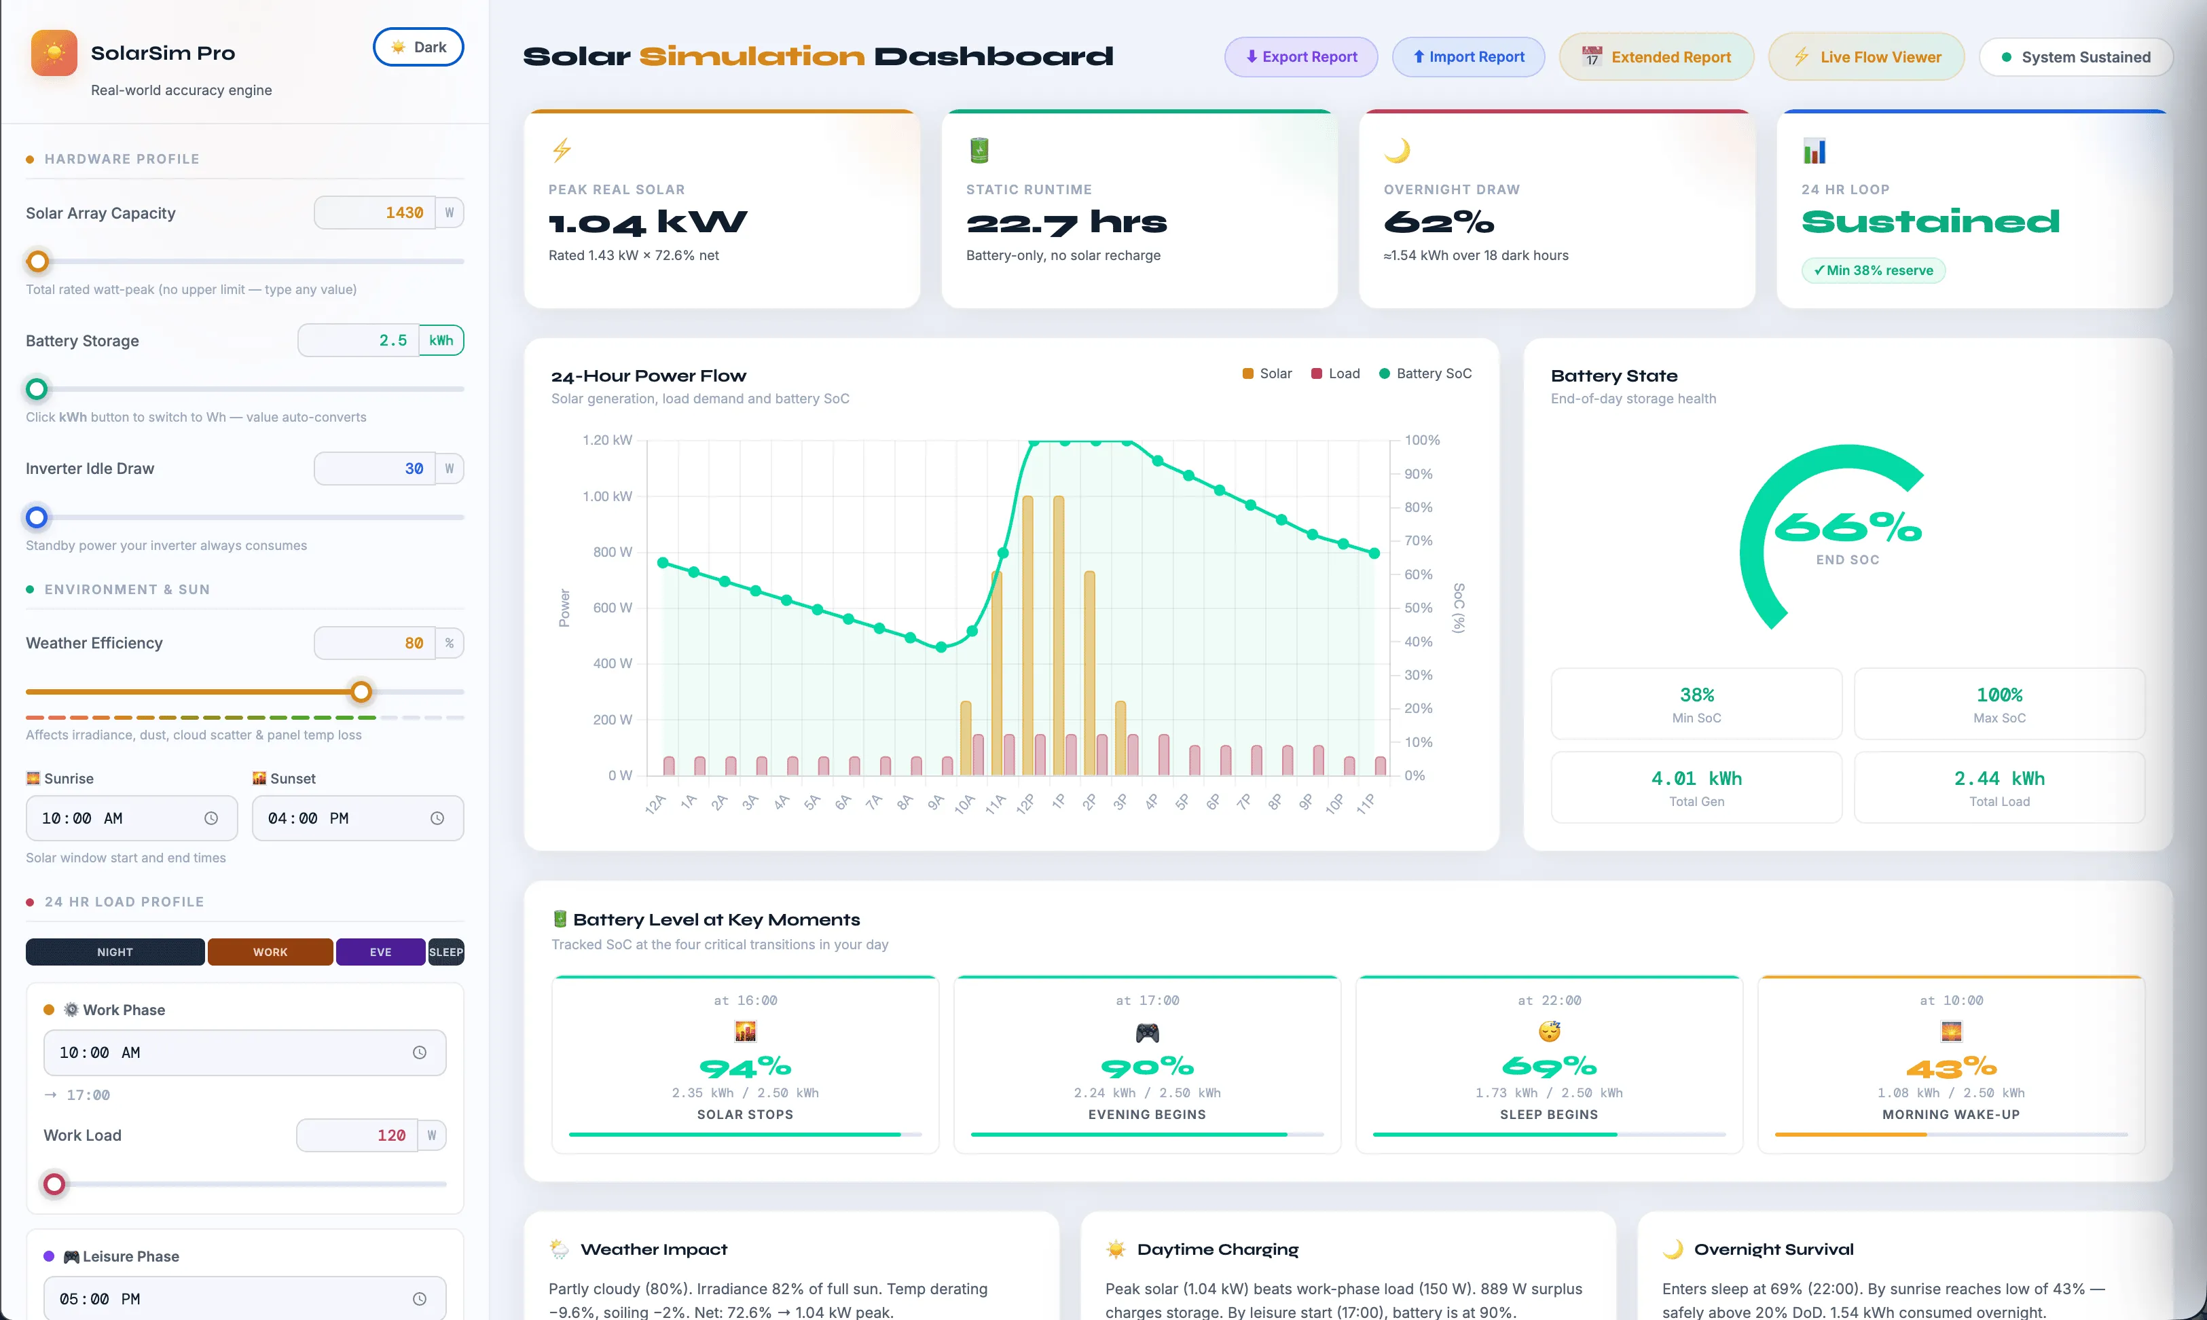Screen dimensions: 2207x1320
Task: Click the Export Report button
Action: click(x=1300, y=57)
